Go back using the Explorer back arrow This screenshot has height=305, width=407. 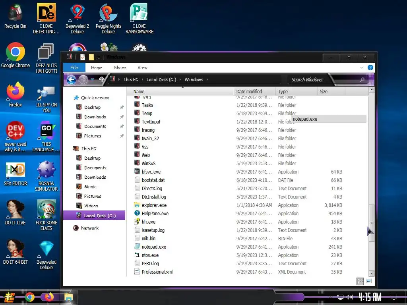coord(72,79)
